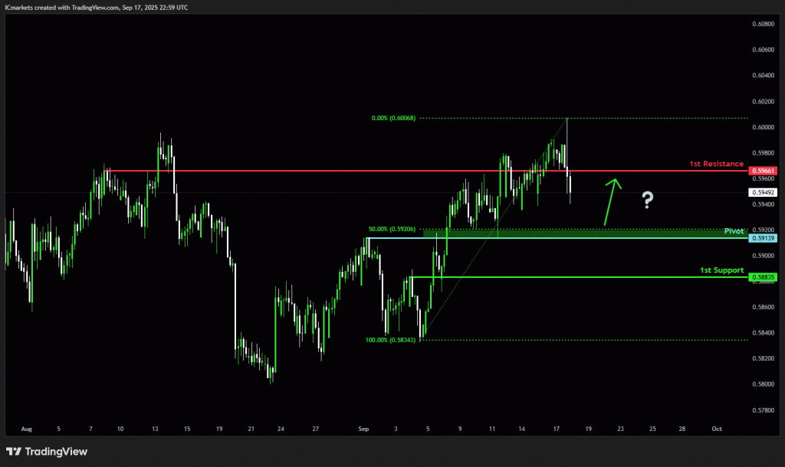Click the green 0.58835 price tag
The width and height of the screenshot is (785, 467).
point(763,277)
